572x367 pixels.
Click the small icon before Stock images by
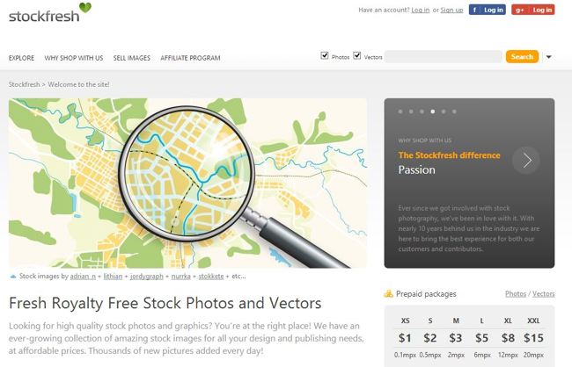(x=12, y=276)
